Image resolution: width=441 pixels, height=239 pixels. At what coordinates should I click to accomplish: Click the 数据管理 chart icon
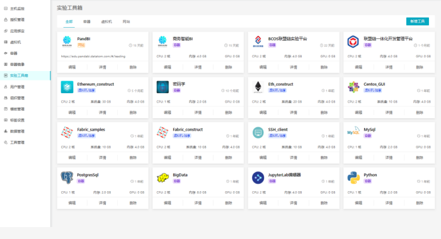pyautogui.click(x=6, y=131)
